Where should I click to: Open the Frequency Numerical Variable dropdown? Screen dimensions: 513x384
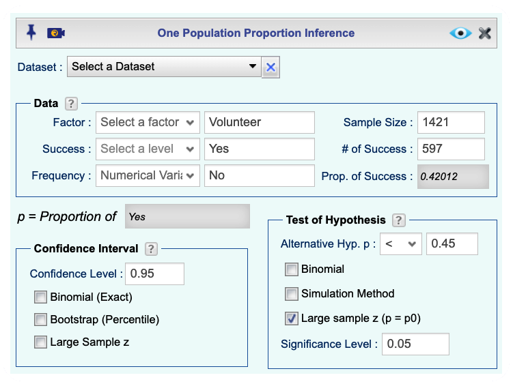pyautogui.click(x=148, y=175)
